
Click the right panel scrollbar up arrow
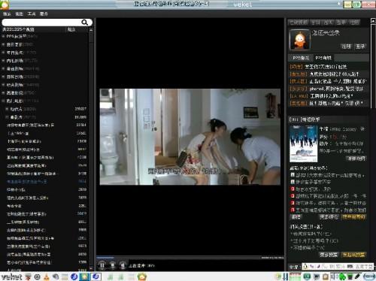pyautogui.click(x=373, y=21)
